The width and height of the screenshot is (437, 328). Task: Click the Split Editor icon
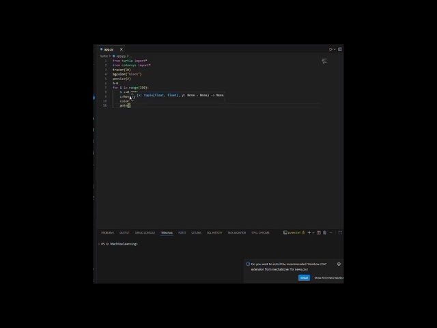pos(340,49)
